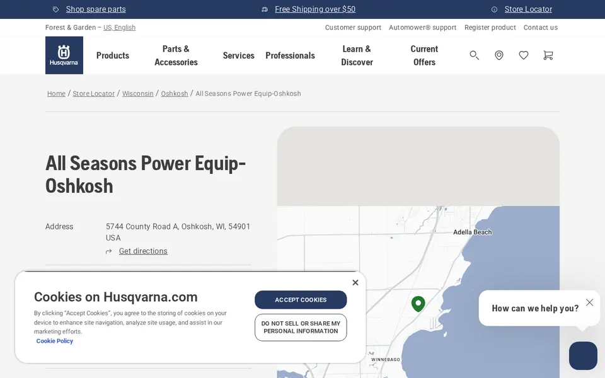Open the Professionals menu
The height and width of the screenshot is (378, 605).
[290, 55]
